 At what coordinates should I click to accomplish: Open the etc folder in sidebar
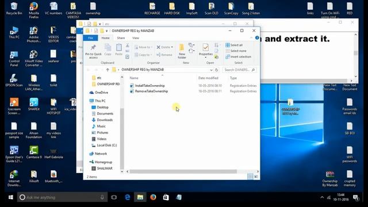(x=99, y=78)
